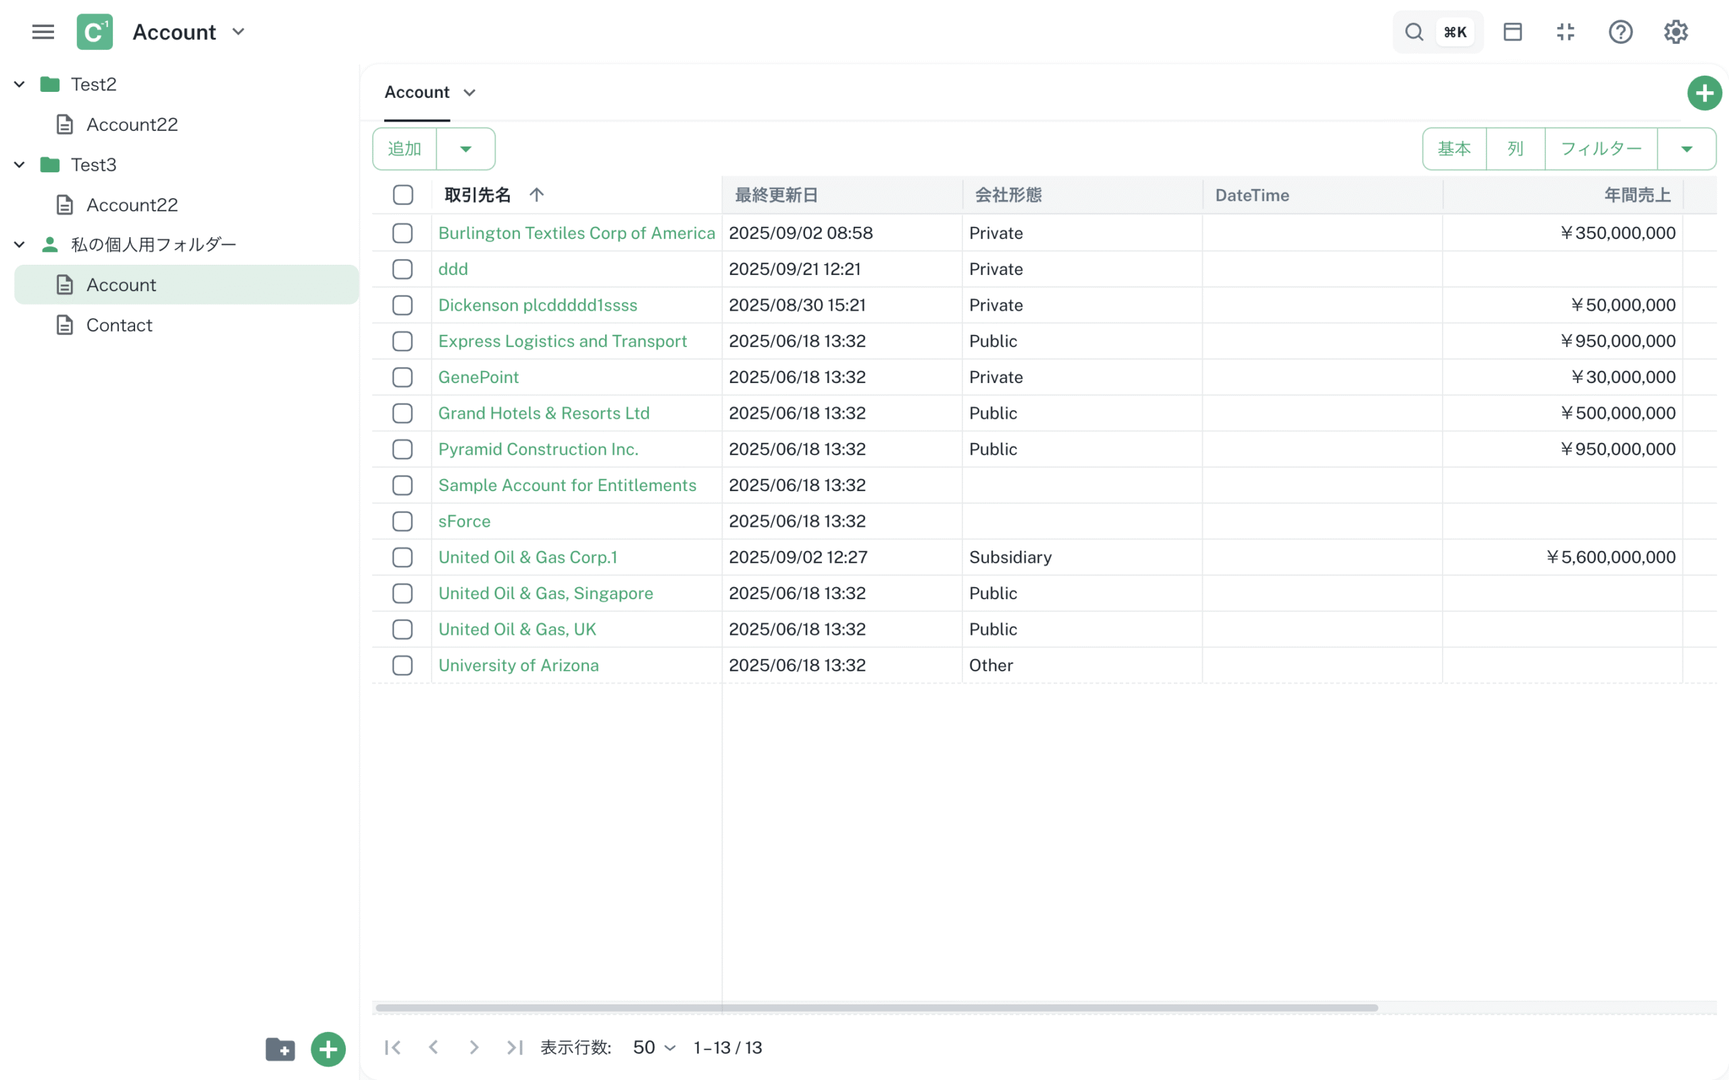This screenshot has width=1729, height=1080.
Task: Click the search magnifier icon
Action: [1414, 32]
